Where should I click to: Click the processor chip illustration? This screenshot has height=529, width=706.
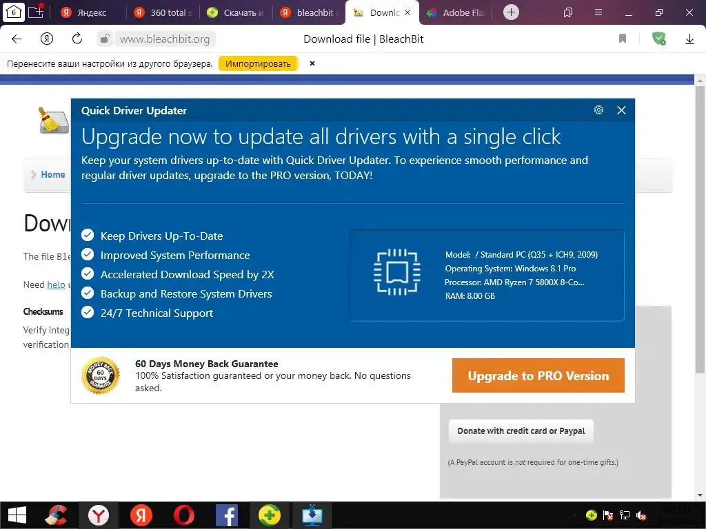(x=397, y=271)
